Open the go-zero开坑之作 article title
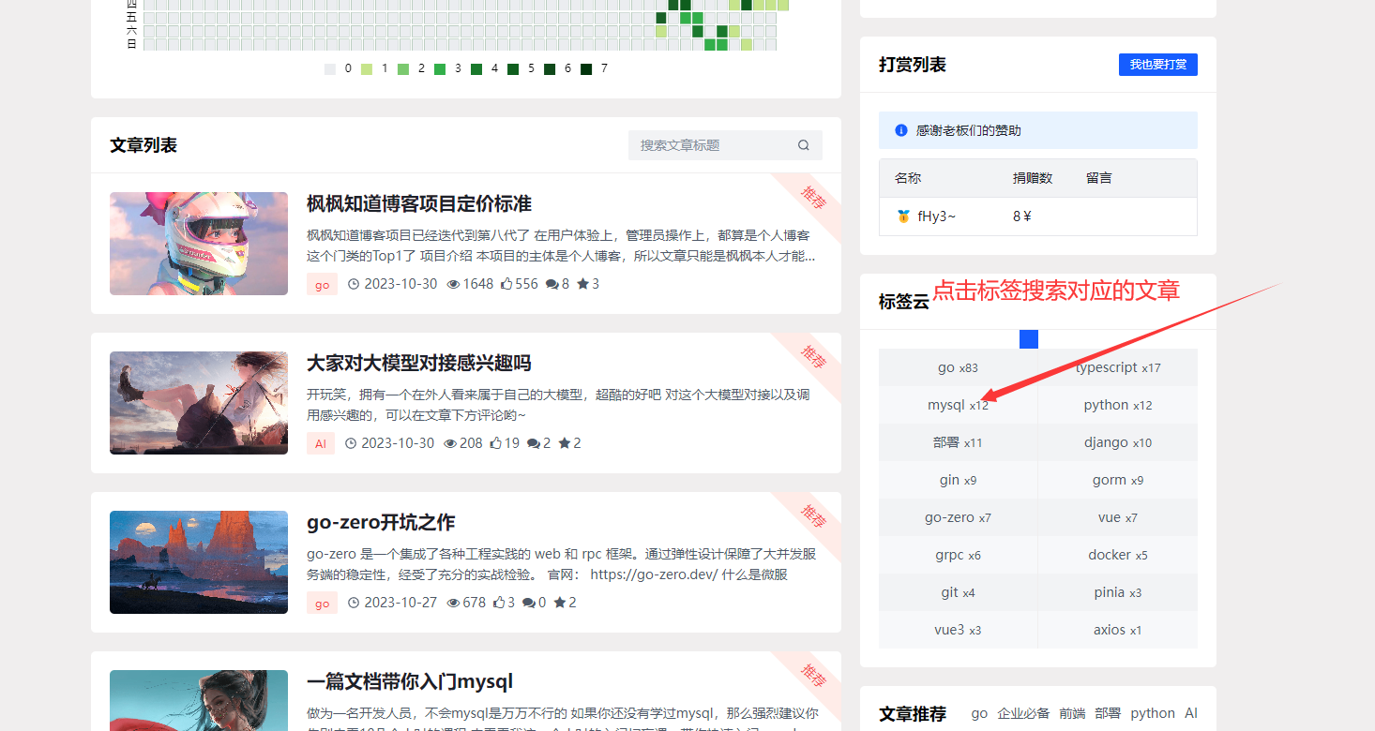The image size is (1375, 731). pos(381,522)
